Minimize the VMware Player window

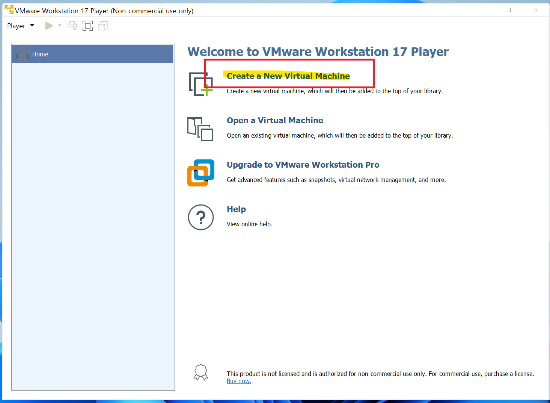pos(482,10)
